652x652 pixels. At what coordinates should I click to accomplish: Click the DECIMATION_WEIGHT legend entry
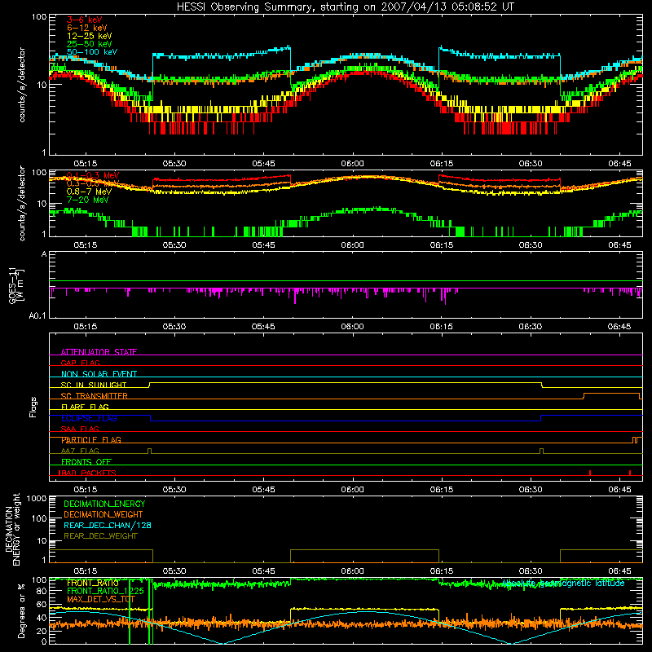pyautogui.click(x=104, y=515)
